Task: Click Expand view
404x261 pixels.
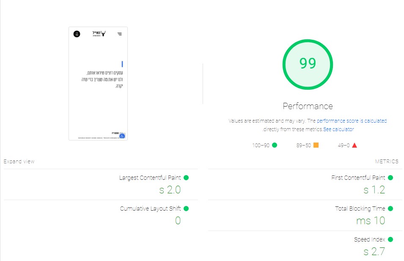Action: point(19,161)
